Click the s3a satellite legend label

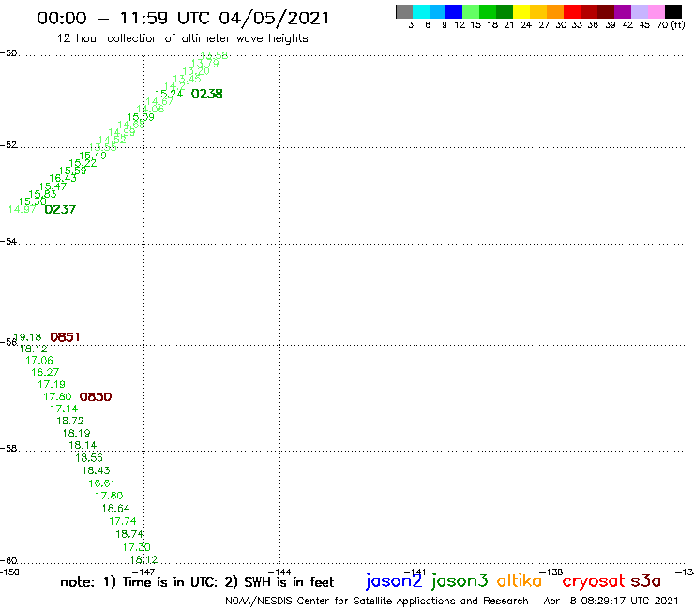(646, 581)
